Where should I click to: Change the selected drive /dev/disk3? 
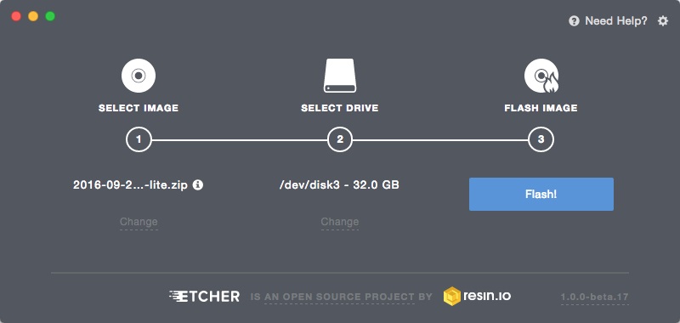click(x=339, y=222)
